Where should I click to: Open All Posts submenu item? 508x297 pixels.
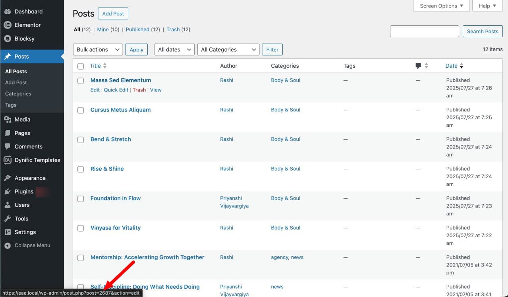point(16,71)
